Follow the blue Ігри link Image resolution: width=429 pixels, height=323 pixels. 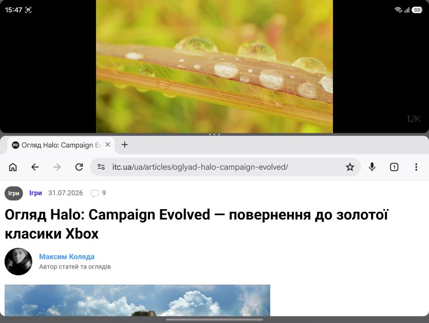35,193
